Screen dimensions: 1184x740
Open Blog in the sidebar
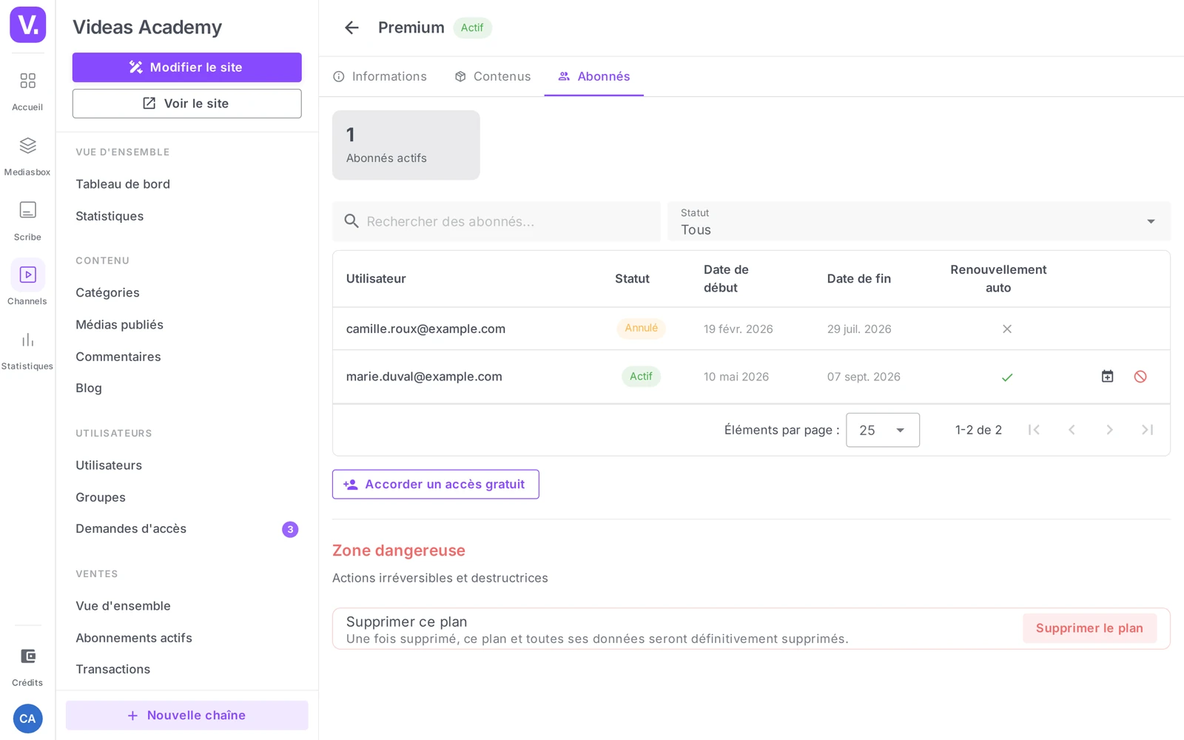coord(89,388)
